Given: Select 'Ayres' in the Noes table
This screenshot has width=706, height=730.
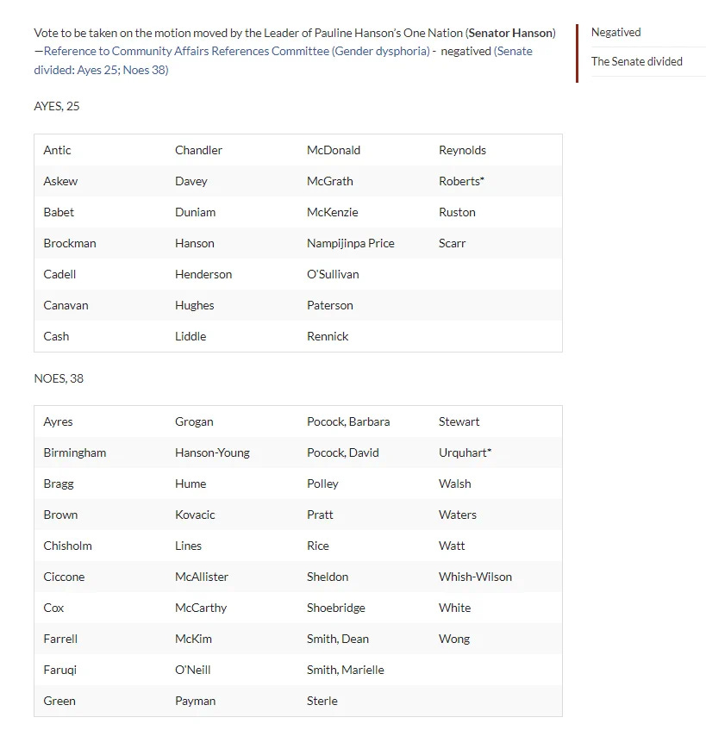Looking at the screenshot, I should pos(59,421).
